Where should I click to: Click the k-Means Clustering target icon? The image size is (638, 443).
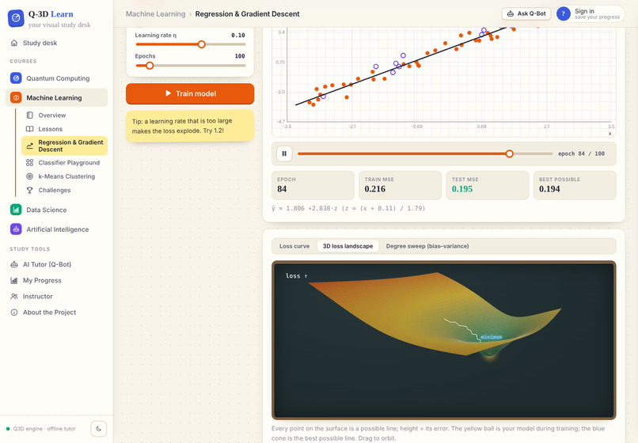[30, 176]
